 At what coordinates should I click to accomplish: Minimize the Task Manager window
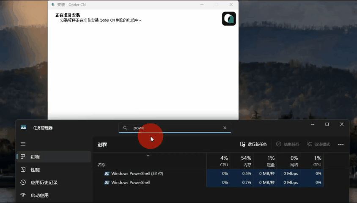313,124
